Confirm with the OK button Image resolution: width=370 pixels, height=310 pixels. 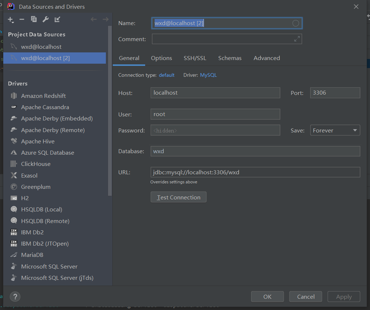pos(267,297)
